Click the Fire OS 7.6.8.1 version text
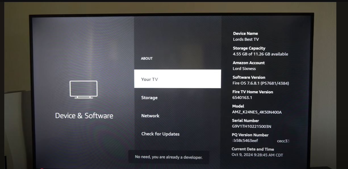The image size is (348, 169). pyautogui.click(x=261, y=83)
